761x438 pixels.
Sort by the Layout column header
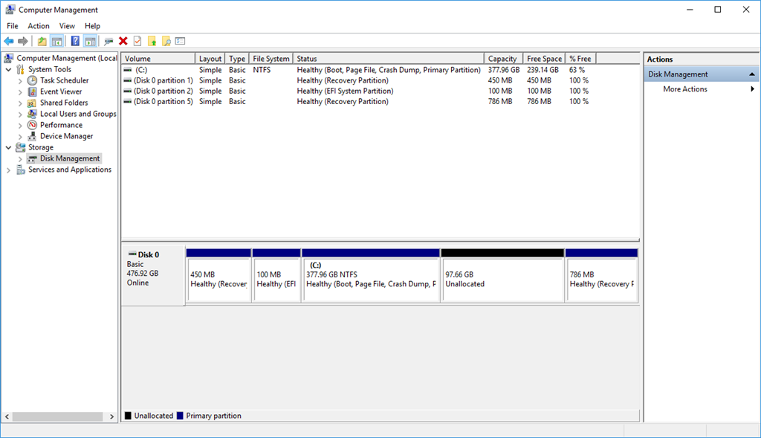210,58
